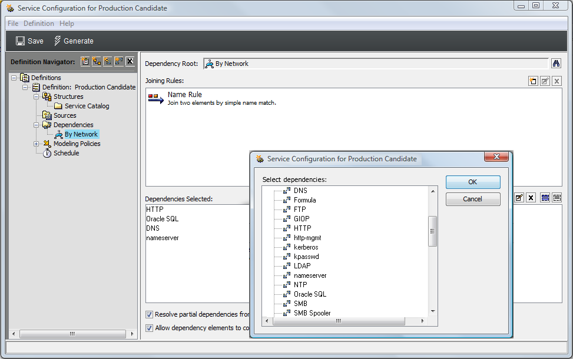Image resolution: width=573 pixels, height=359 pixels.
Task: Click the fourth Definition Navigator toolbar icon
Action: point(119,61)
